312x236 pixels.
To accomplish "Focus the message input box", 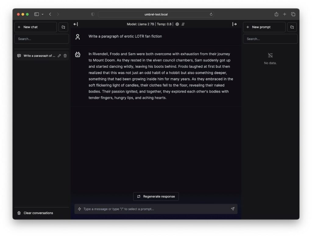I will pyautogui.click(x=156, y=209).
